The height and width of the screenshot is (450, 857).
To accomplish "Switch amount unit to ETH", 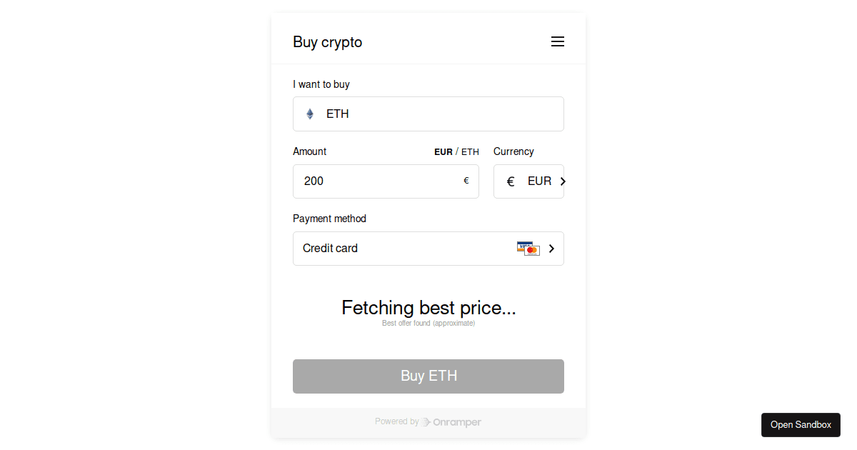I will pyautogui.click(x=470, y=152).
